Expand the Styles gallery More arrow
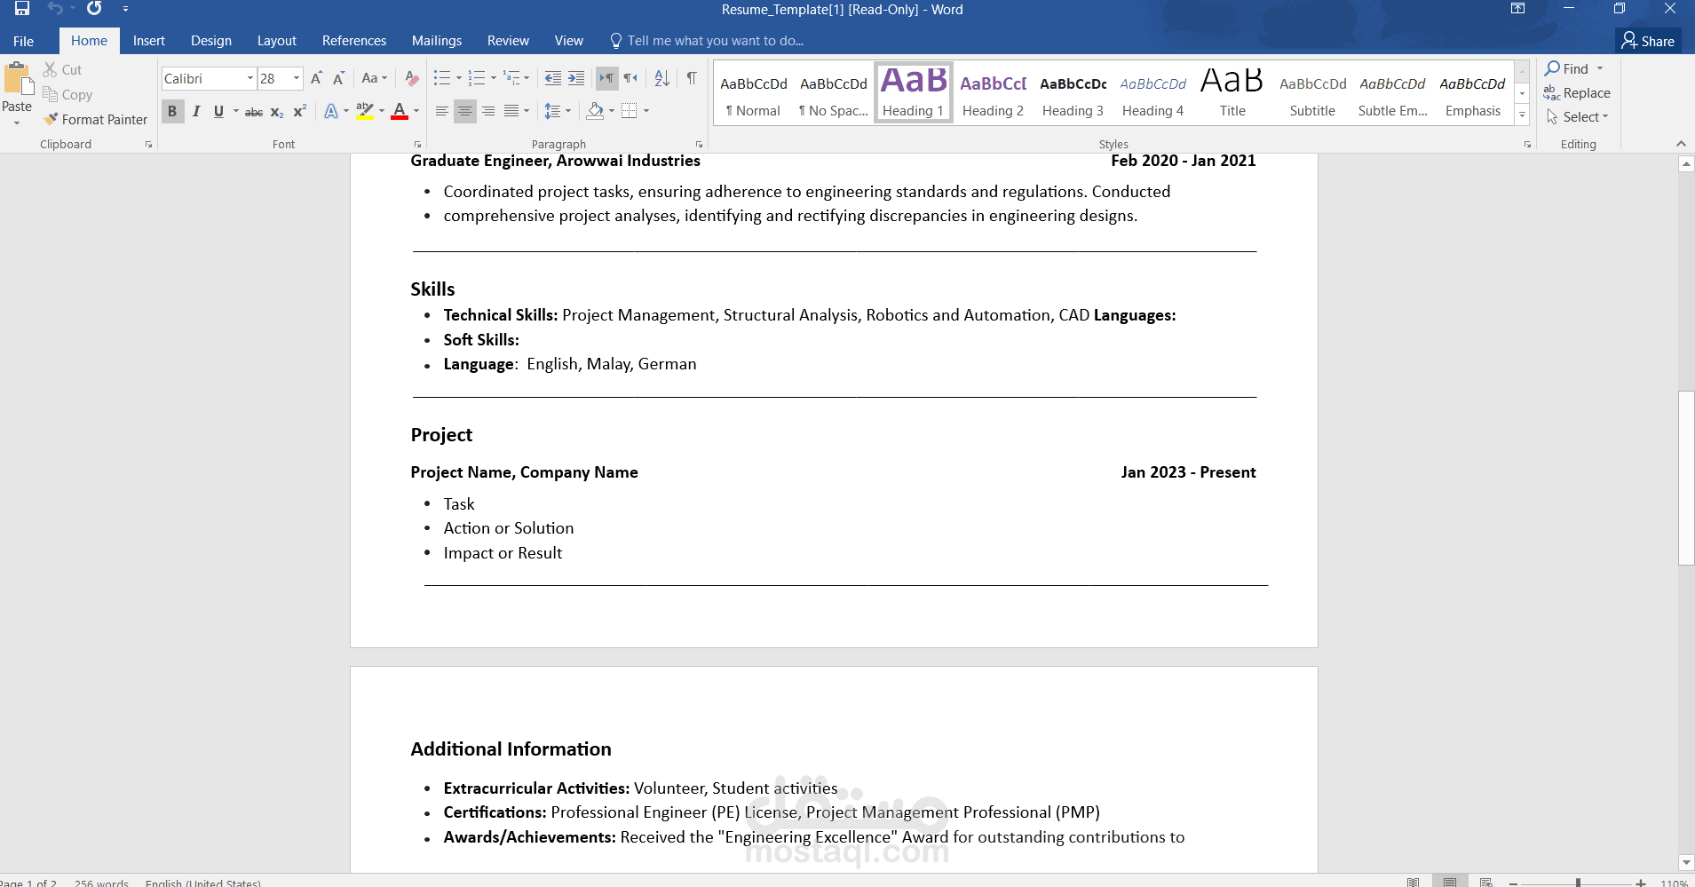 point(1522,115)
